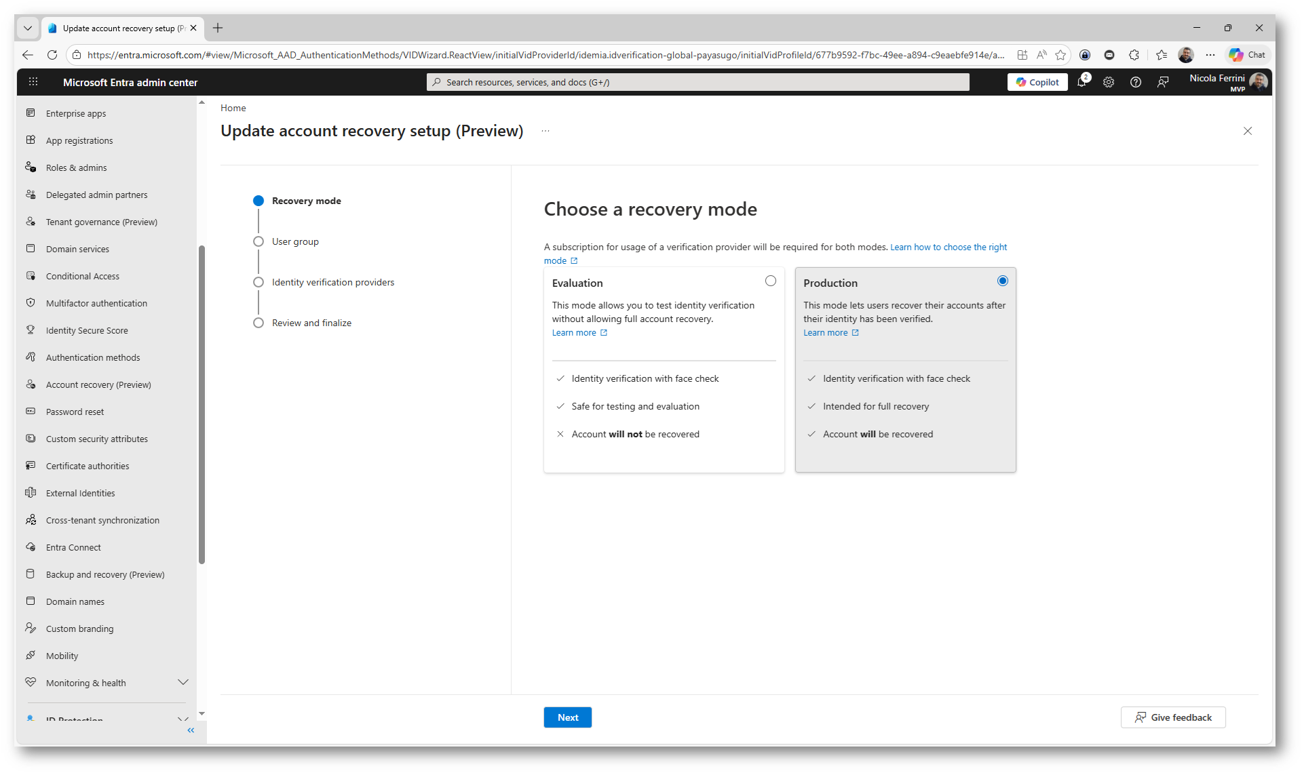The height and width of the screenshot is (775, 1304).
Task: Select the Evaluation mode radio button
Action: click(770, 281)
